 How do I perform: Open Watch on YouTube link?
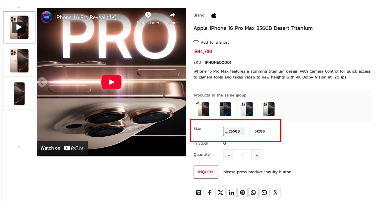62,148
